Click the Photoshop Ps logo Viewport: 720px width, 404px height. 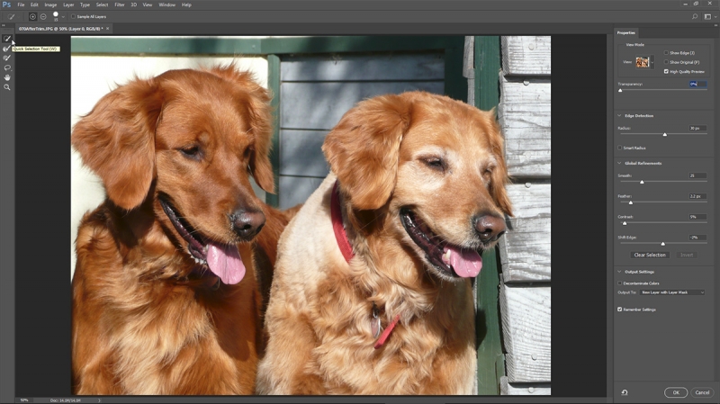click(x=6, y=4)
